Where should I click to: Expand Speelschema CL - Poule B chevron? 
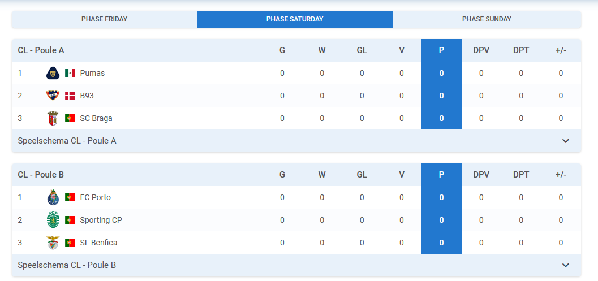(566, 265)
